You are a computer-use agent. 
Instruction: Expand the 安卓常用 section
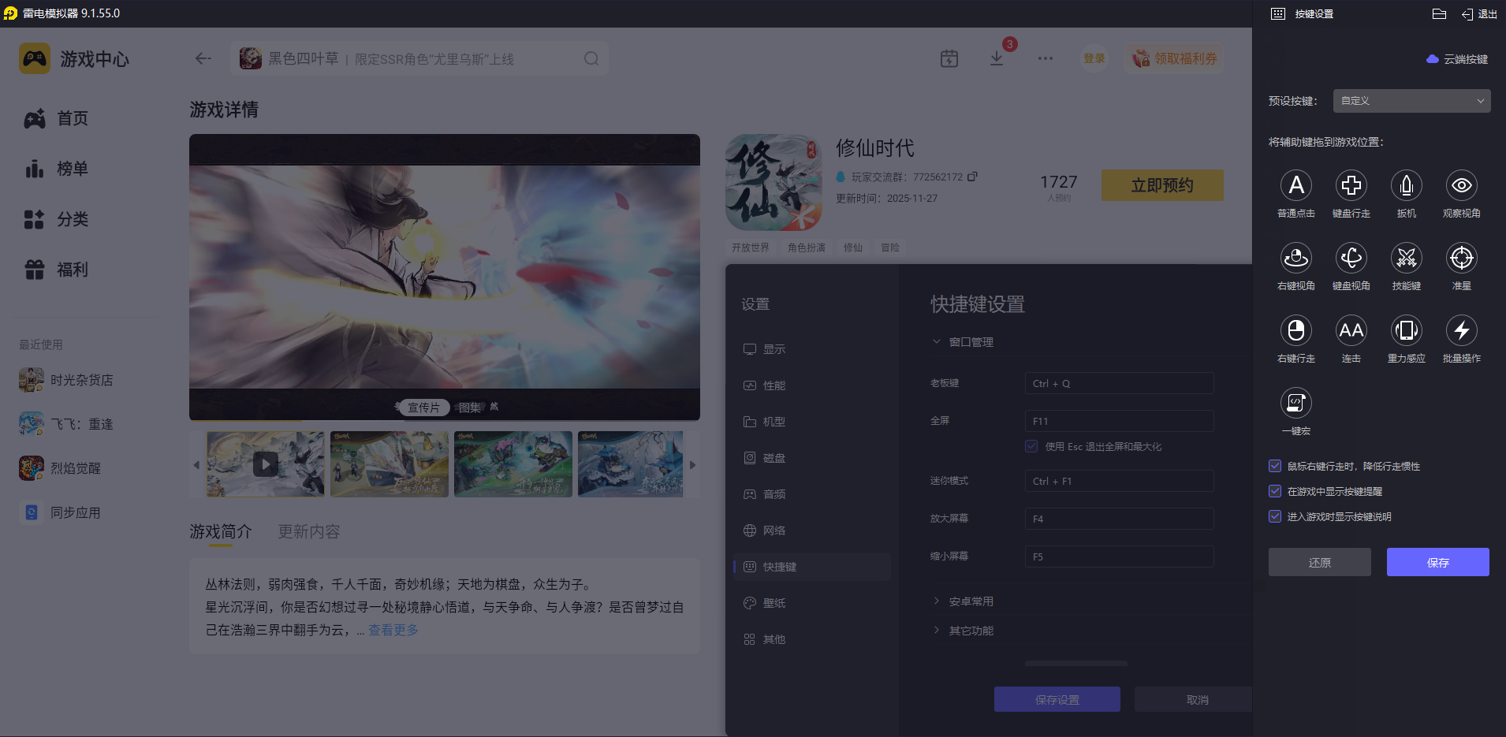click(x=964, y=601)
